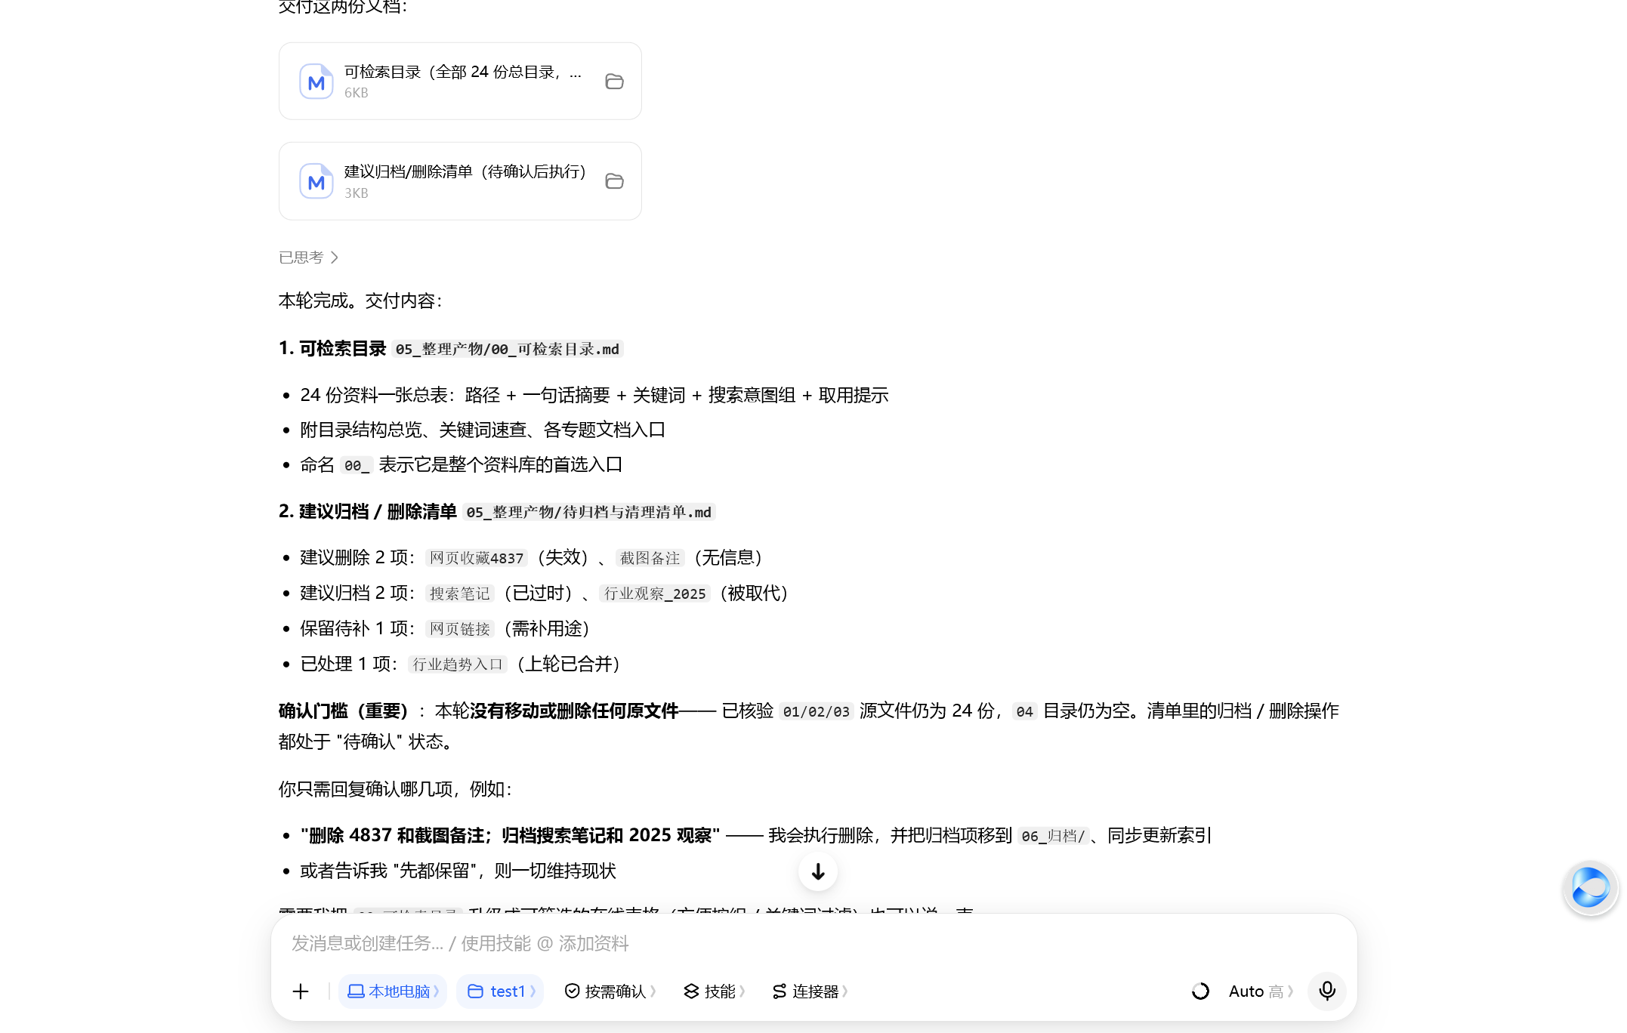Click the 发消息或创建任务 message input field
The height and width of the screenshot is (1033, 1627).
pos(813,943)
